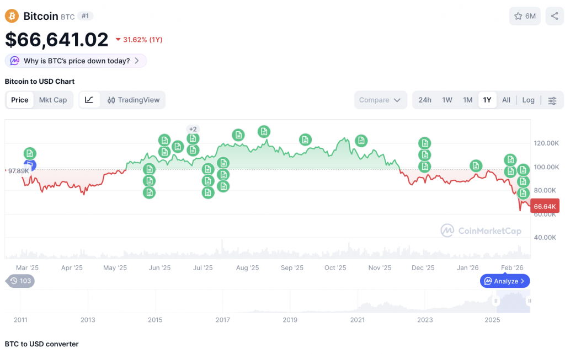The width and height of the screenshot is (565, 354).
Task: Click the orange Bitcoin logo icon
Action: pos(12,16)
